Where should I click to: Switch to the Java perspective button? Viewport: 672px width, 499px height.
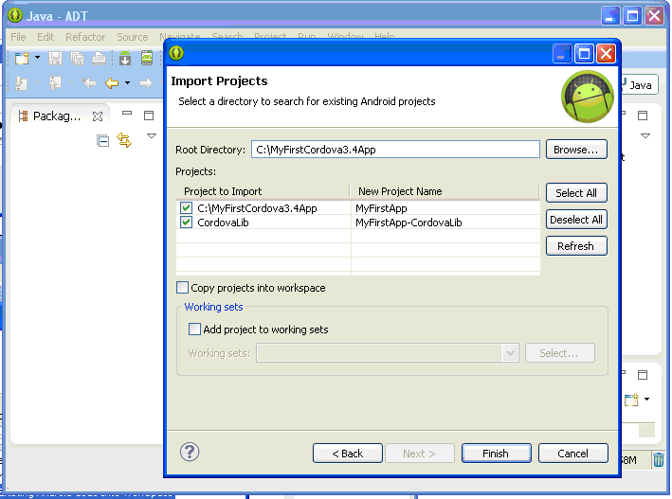pos(639,85)
